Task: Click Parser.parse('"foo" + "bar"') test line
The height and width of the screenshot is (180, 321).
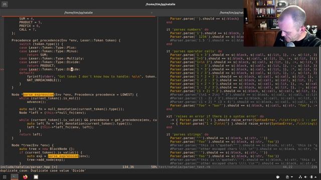Action: [x=243, y=105]
